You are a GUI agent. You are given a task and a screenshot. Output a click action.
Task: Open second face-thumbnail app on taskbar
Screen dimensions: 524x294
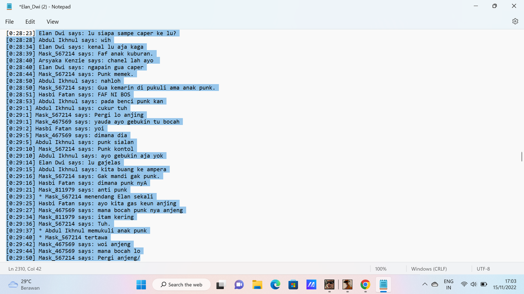click(x=347, y=284)
